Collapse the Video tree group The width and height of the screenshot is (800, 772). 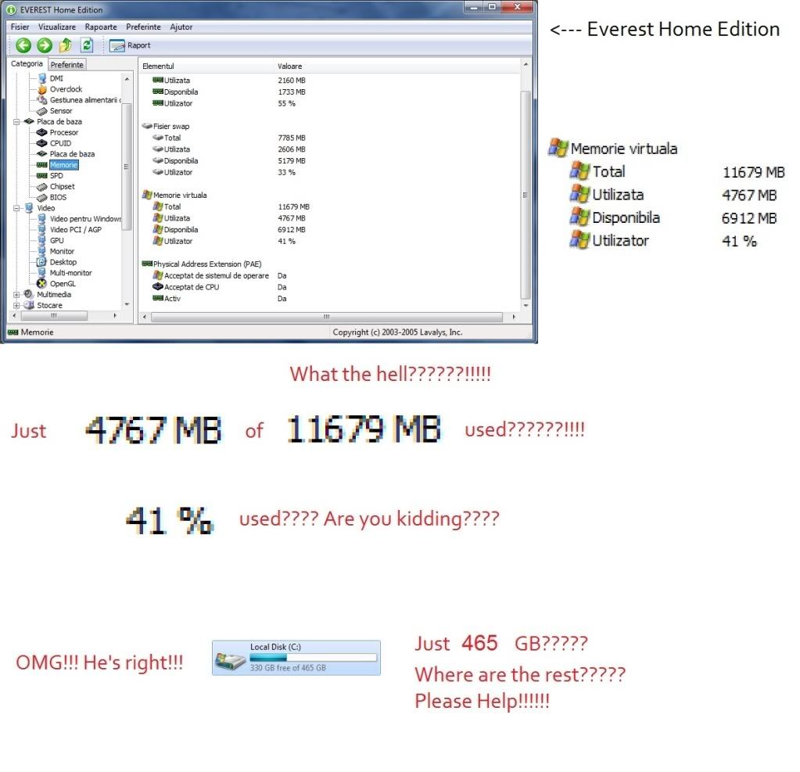click(x=16, y=208)
